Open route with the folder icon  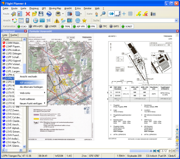coord(34,14)
